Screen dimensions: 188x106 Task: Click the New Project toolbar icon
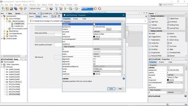tap(7, 9)
